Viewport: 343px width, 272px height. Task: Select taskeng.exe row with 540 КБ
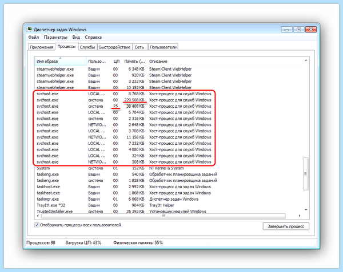point(169,174)
